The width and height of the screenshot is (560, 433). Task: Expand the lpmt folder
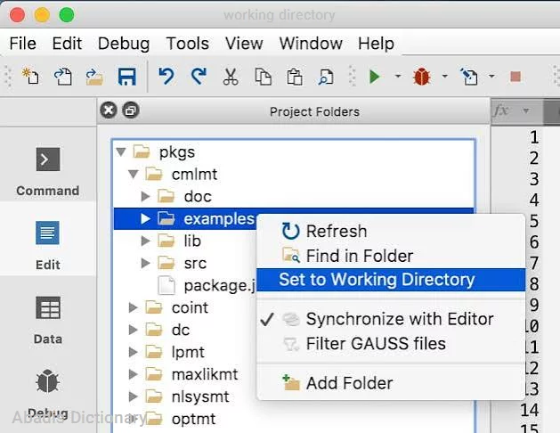133,352
